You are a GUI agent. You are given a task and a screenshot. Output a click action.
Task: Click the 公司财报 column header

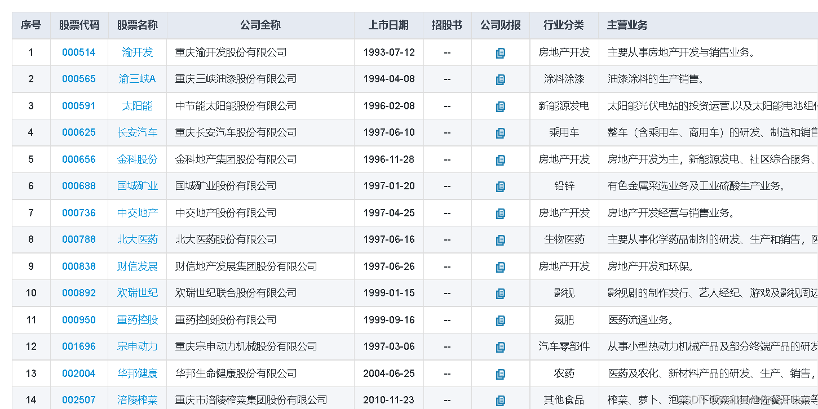(x=501, y=25)
